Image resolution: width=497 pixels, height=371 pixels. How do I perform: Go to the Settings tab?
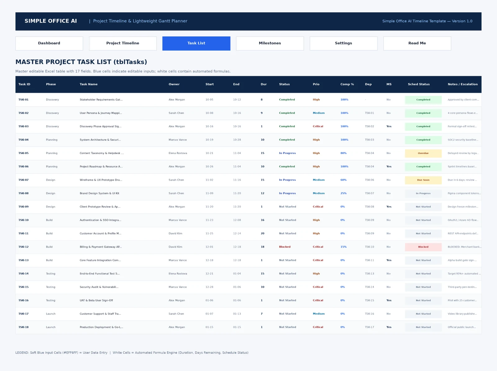pos(344,43)
